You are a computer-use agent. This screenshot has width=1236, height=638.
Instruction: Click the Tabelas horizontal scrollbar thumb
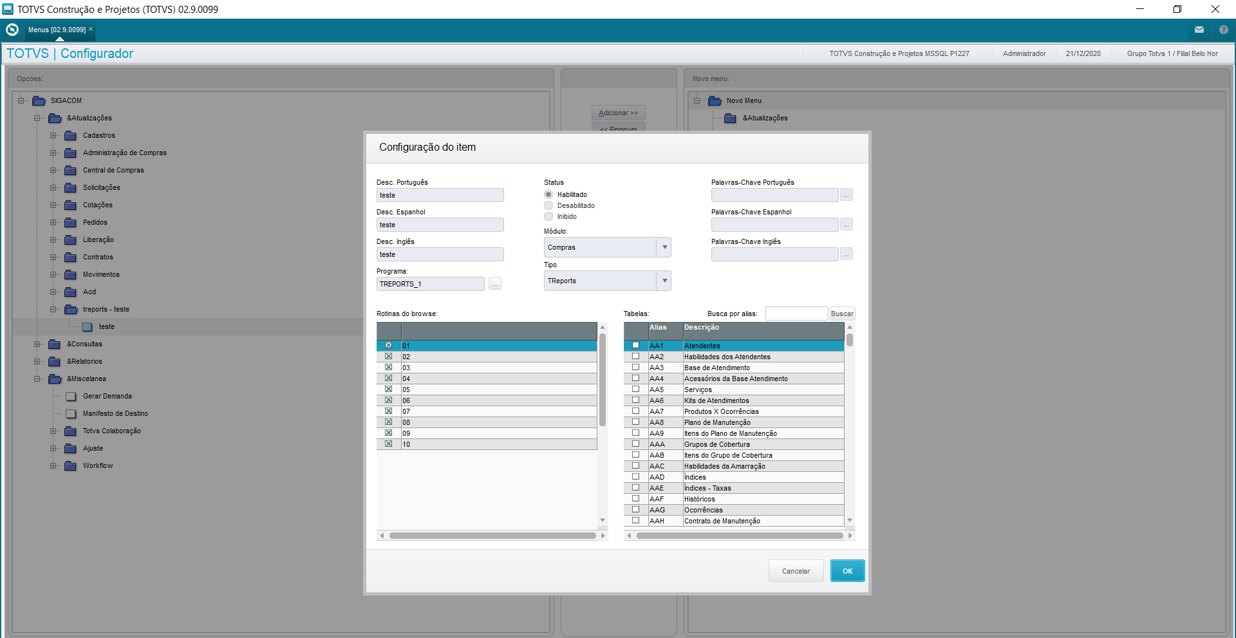click(740, 536)
